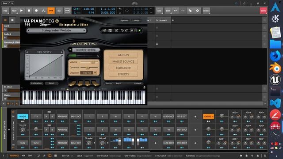283x159 pixels.
Task: Open the DEVICE menu
Action: pyautogui.click(x=207, y=11)
